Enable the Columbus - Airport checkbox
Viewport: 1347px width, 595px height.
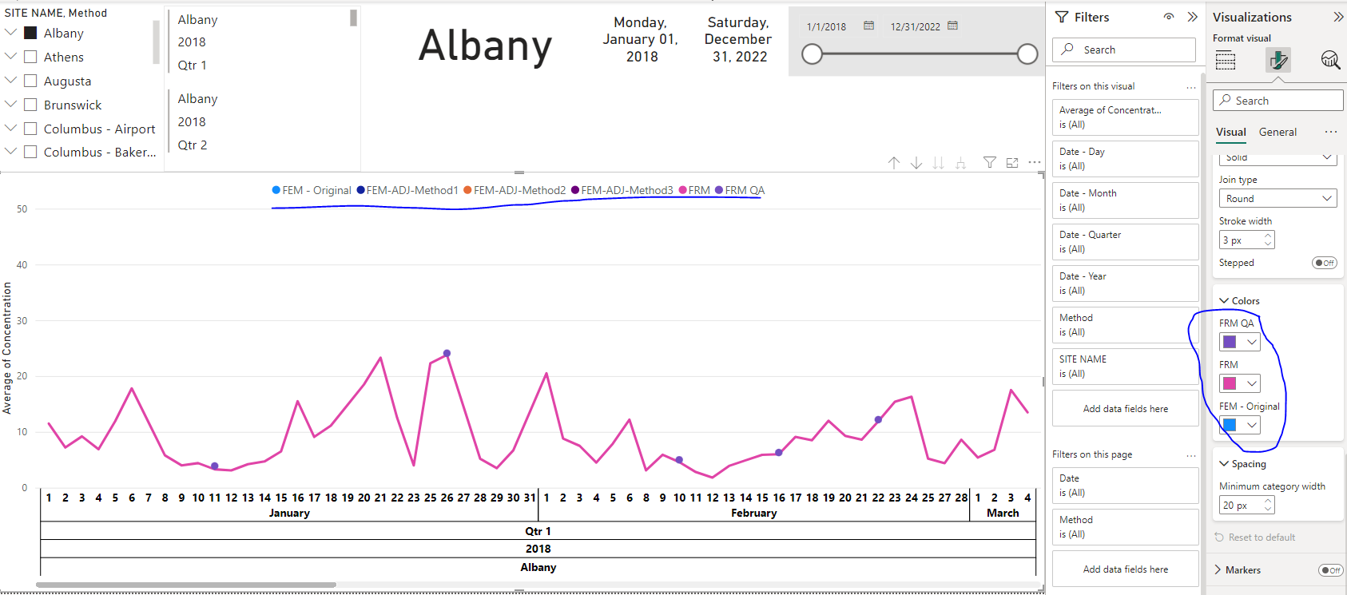31,129
